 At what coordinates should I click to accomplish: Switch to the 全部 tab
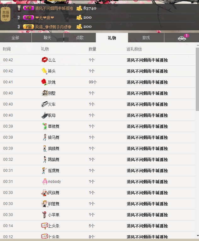[15, 38]
